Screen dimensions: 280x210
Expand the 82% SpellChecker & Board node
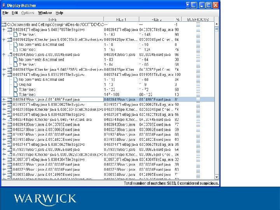[4, 119]
